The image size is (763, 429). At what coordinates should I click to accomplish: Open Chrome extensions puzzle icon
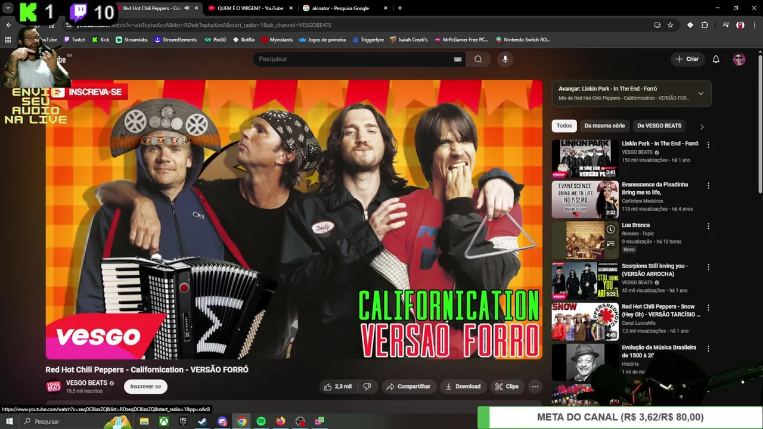tap(705, 25)
